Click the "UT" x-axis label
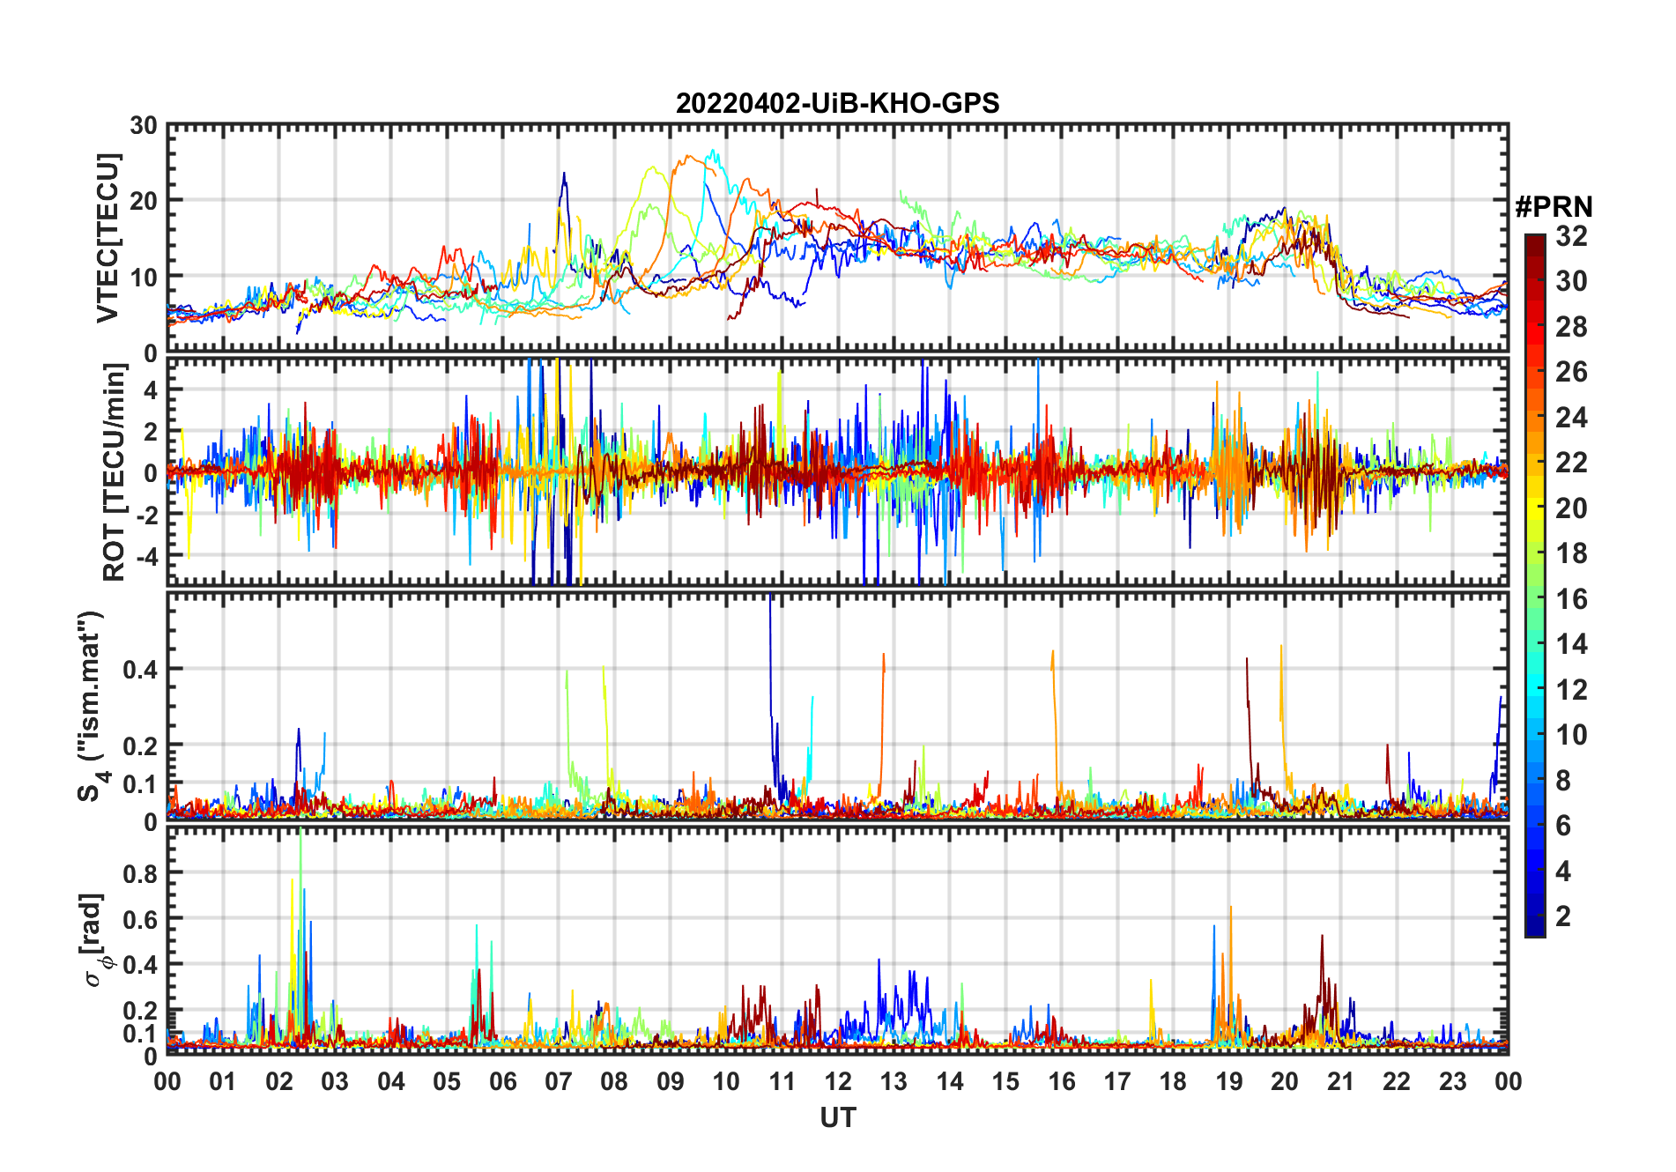Screen dimensions: 1676x1172 point(837,1117)
